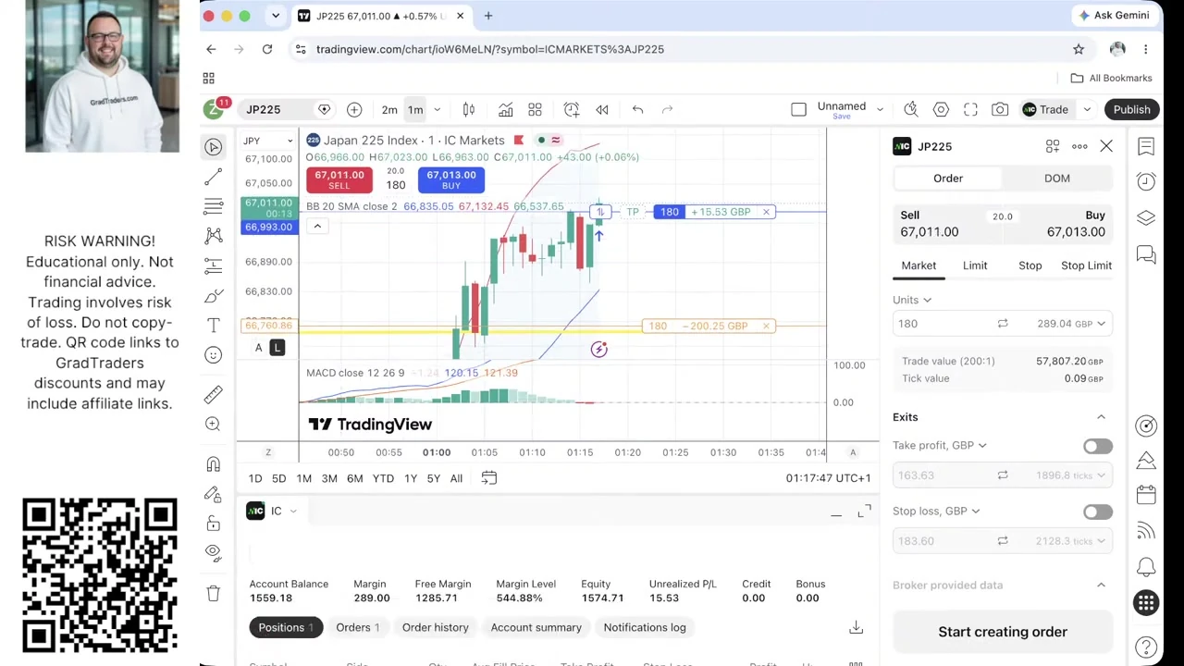Click the blue BUY price button on chart
The height and width of the screenshot is (666, 1184).
click(451, 179)
